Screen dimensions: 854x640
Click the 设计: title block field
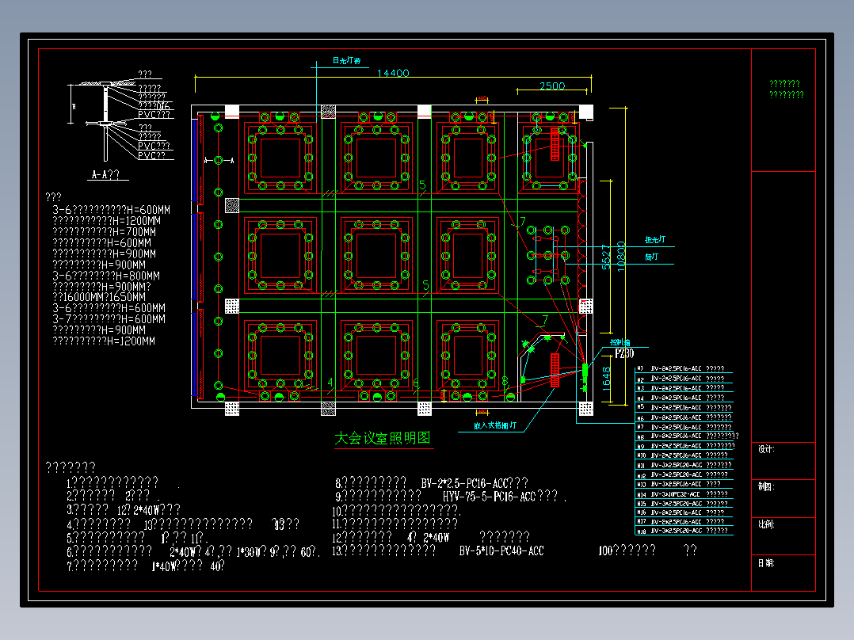click(766, 449)
